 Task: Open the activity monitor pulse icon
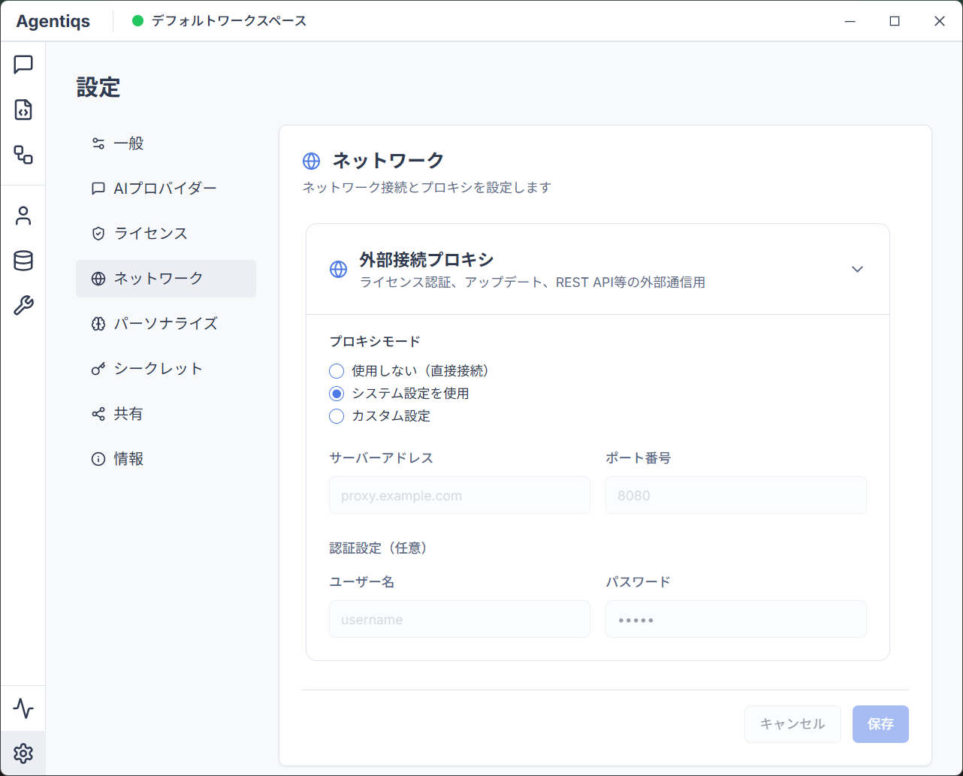[x=23, y=708]
